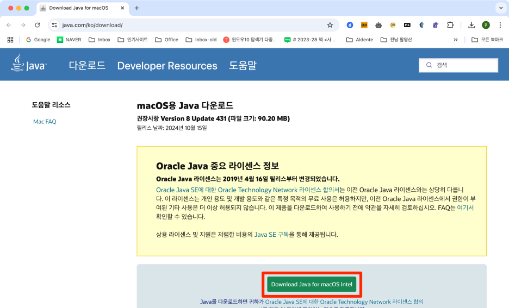Open the 인기사이트 bookmark folder
The image size is (509, 308).
(133, 40)
